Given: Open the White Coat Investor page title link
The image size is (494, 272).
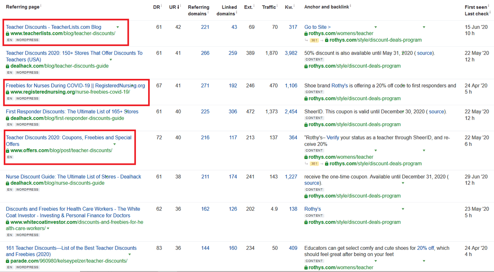Looking at the screenshot, I should [x=73, y=212].
